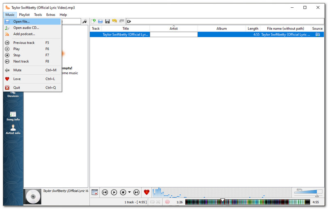
Task: Click the playlist search filter field
Action: click(x=225, y=21)
